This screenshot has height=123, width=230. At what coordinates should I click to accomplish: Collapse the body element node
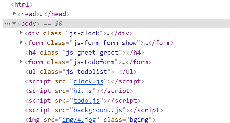click(x=14, y=23)
